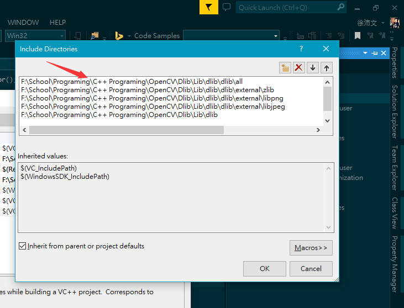Click the yellow notifications filter flag icon

(208, 7)
